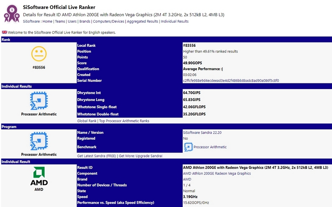Open AMD Athlon 200GE Radeon Vega Graphics component link
The width and height of the screenshot is (332, 207).
click(x=217, y=173)
